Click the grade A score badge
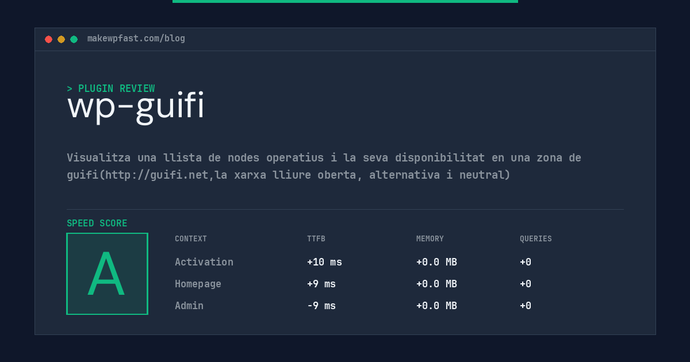690x362 pixels. pyautogui.click(x=108, y=274)
